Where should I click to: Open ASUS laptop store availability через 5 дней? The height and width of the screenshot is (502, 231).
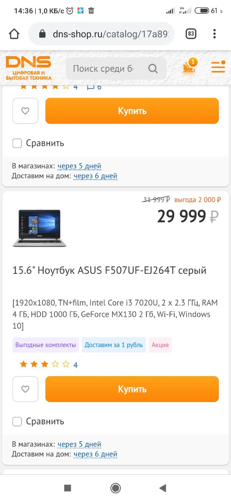tap(79, 444)
